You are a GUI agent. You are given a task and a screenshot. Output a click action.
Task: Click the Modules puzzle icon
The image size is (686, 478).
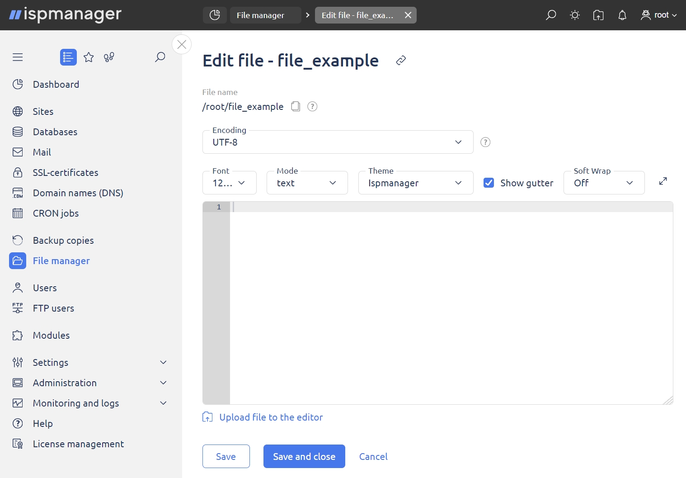(18, 335)
